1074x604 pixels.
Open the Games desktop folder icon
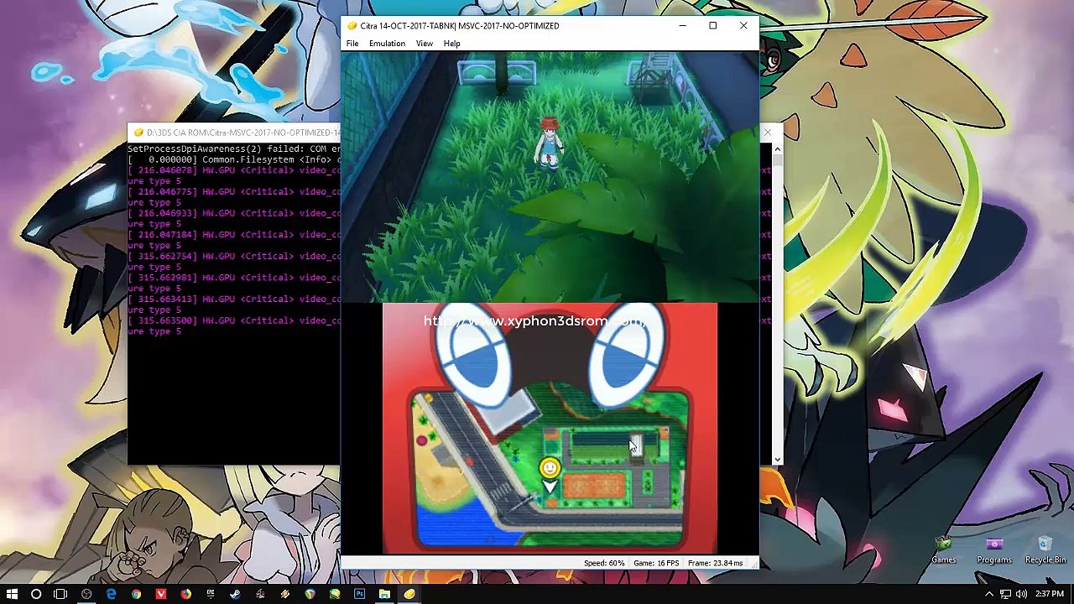944,550
